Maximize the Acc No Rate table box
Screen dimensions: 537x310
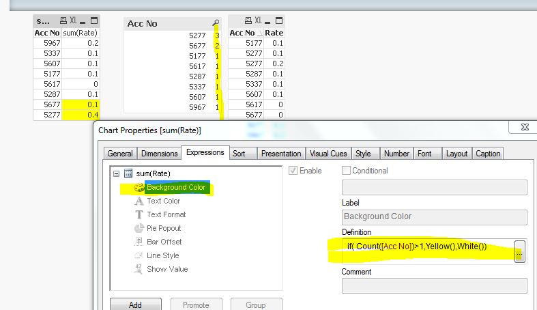pos(279,21)
